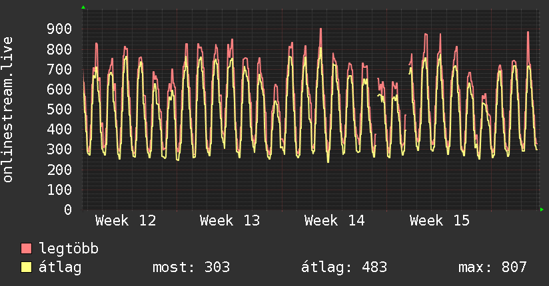This screenshot has height=286, width=549.
Task: Click the onlinestream.live vertical axis title
Action: (8, 110)
